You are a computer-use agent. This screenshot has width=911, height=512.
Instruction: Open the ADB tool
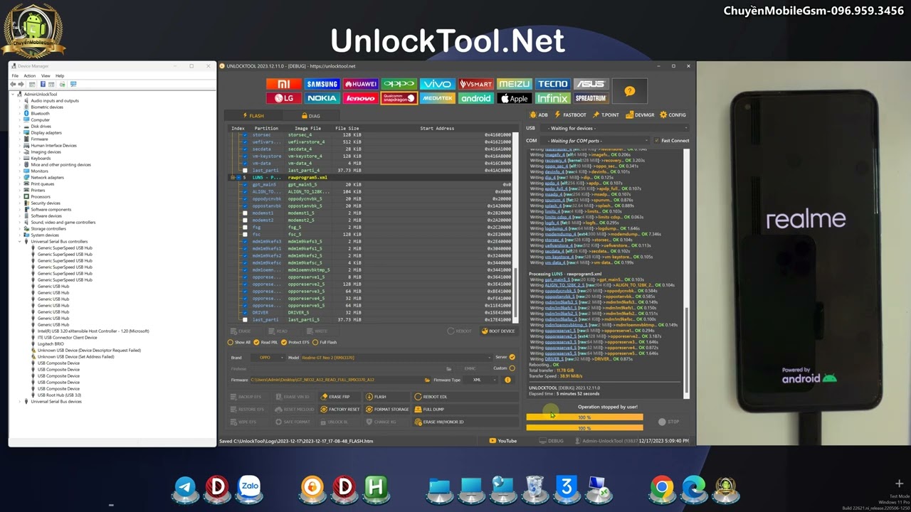pyautogui.click(x=539, y=114)
